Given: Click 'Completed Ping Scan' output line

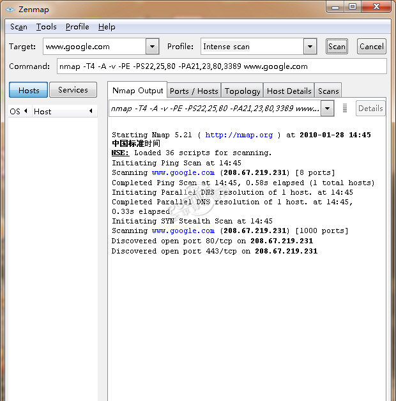Looking at the screenshot, I should (x=243, y=183).
